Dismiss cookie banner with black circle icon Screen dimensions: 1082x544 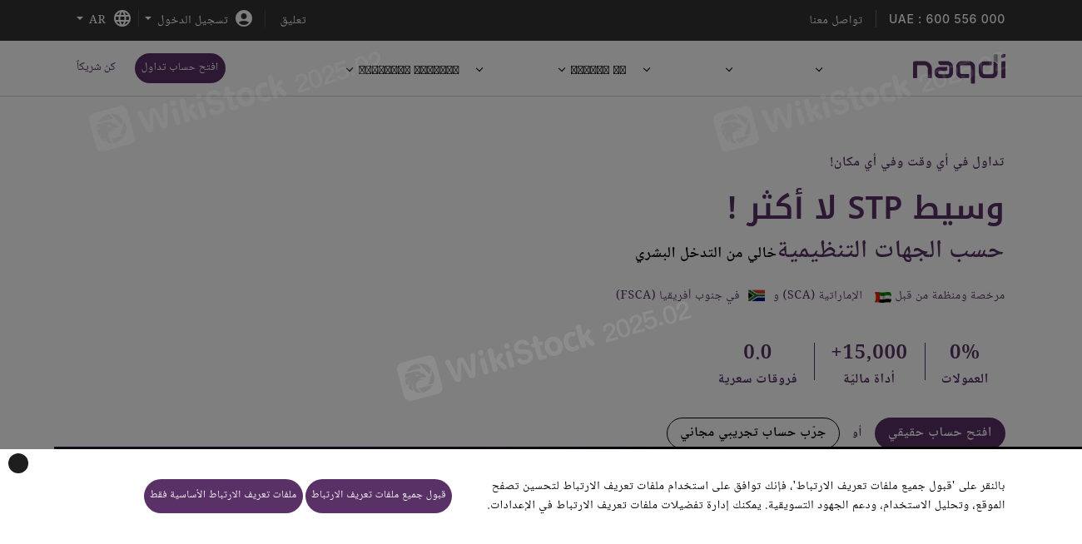click(x=18, y=463)
